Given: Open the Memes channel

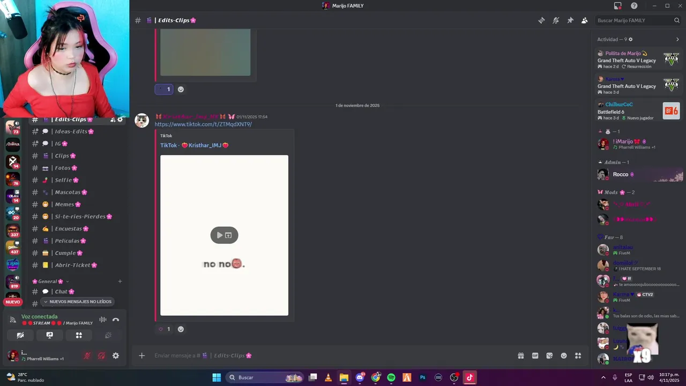Looking at the screenshot, I should [x=78, y=204].
